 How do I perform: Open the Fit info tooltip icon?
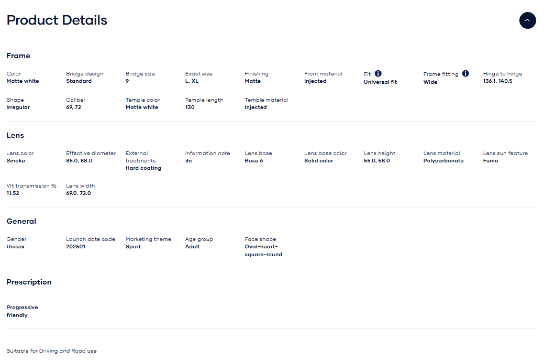point(378,74)
